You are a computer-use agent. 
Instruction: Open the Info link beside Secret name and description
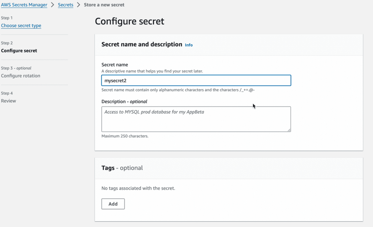[189, 45]
